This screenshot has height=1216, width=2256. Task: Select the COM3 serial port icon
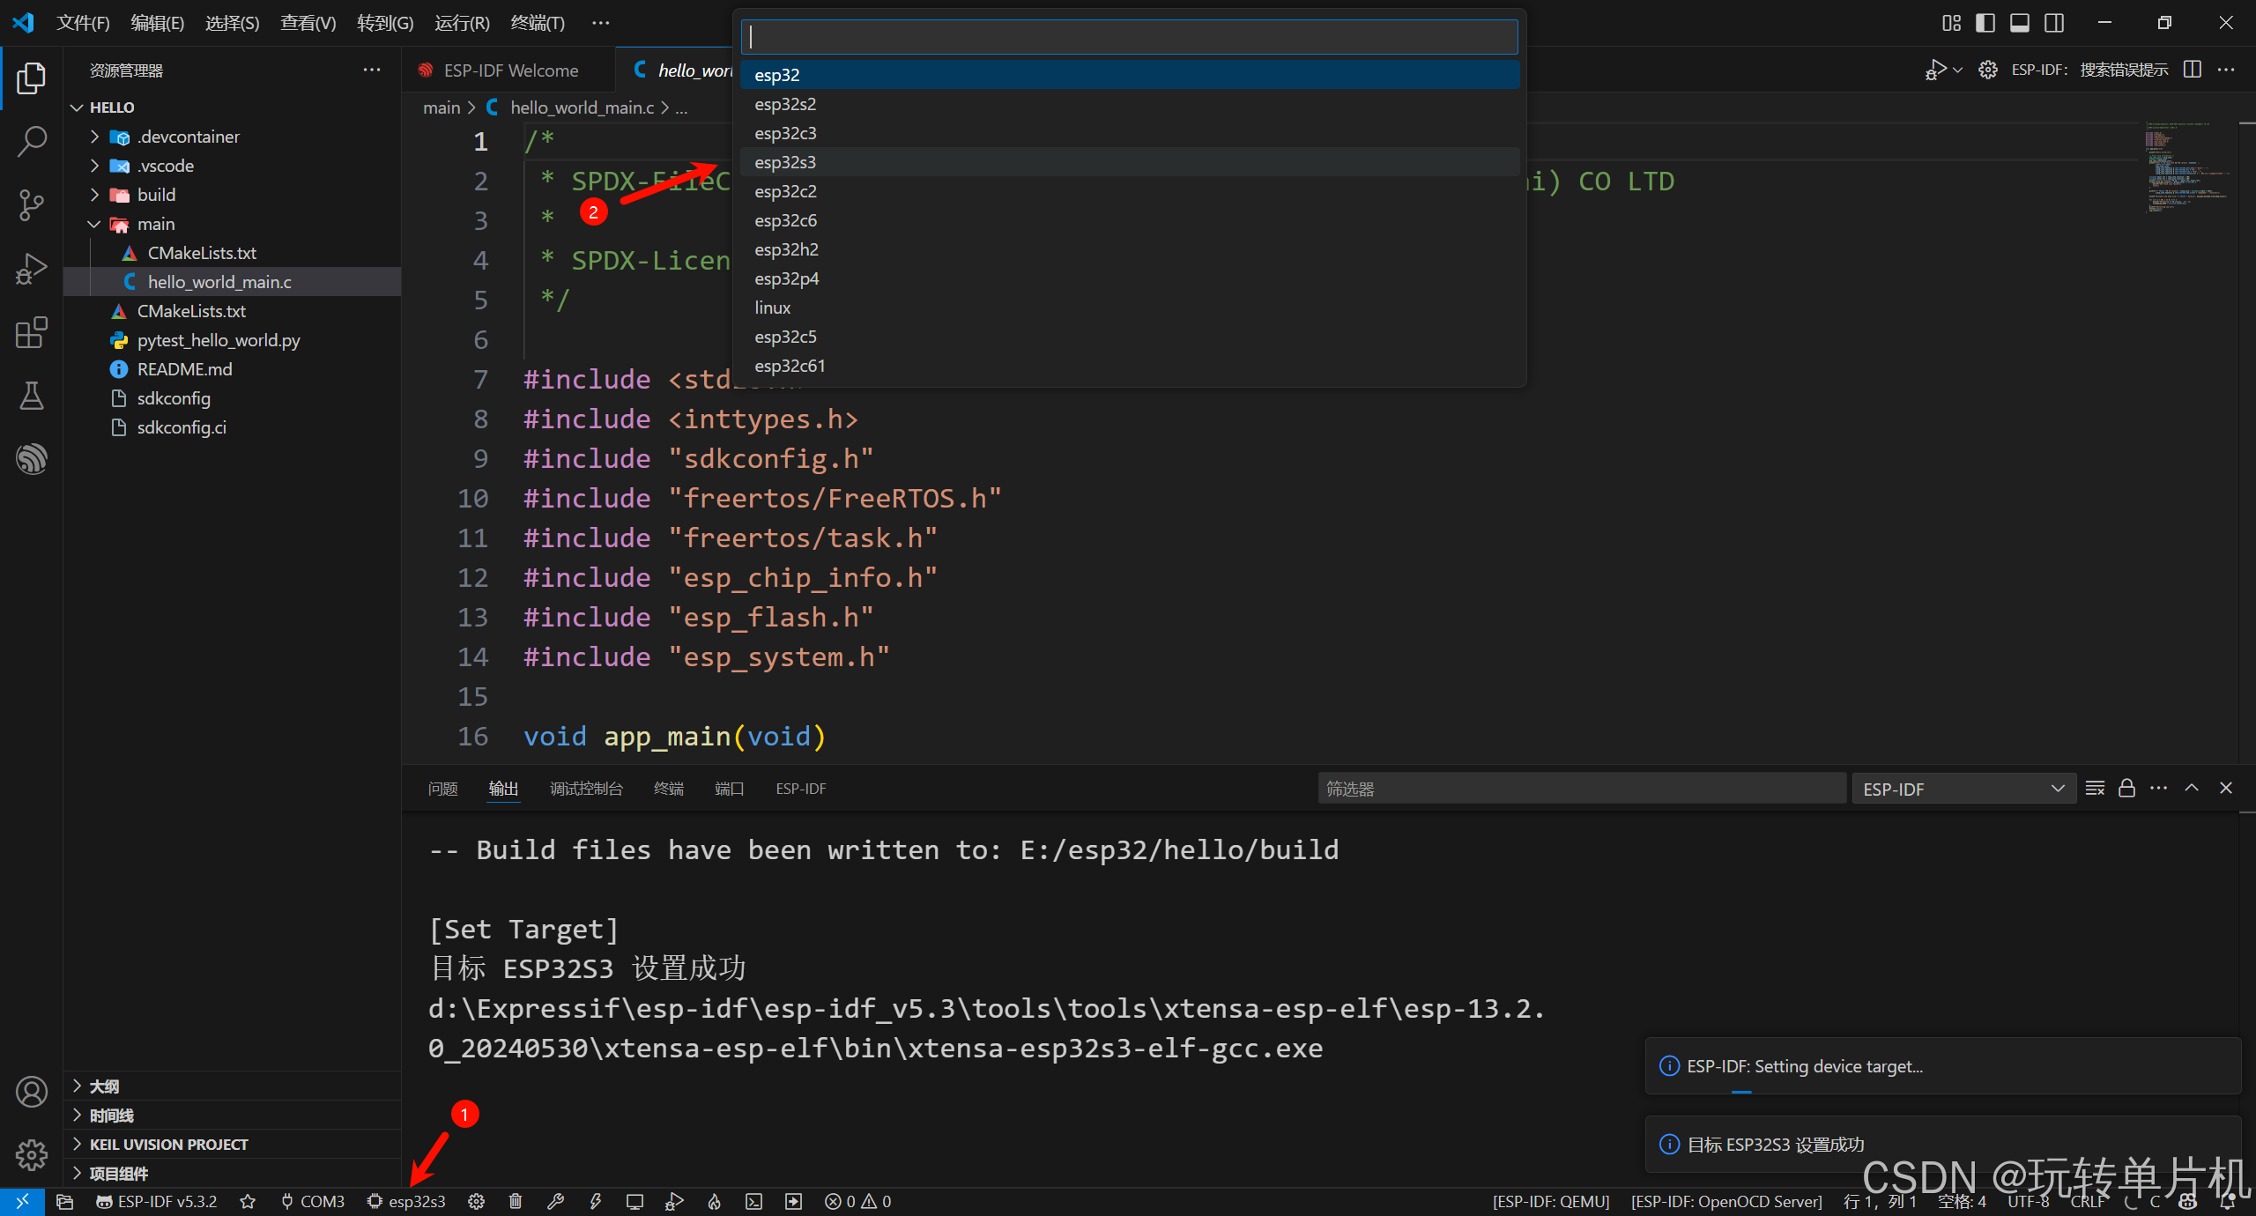pos(288,1201)
